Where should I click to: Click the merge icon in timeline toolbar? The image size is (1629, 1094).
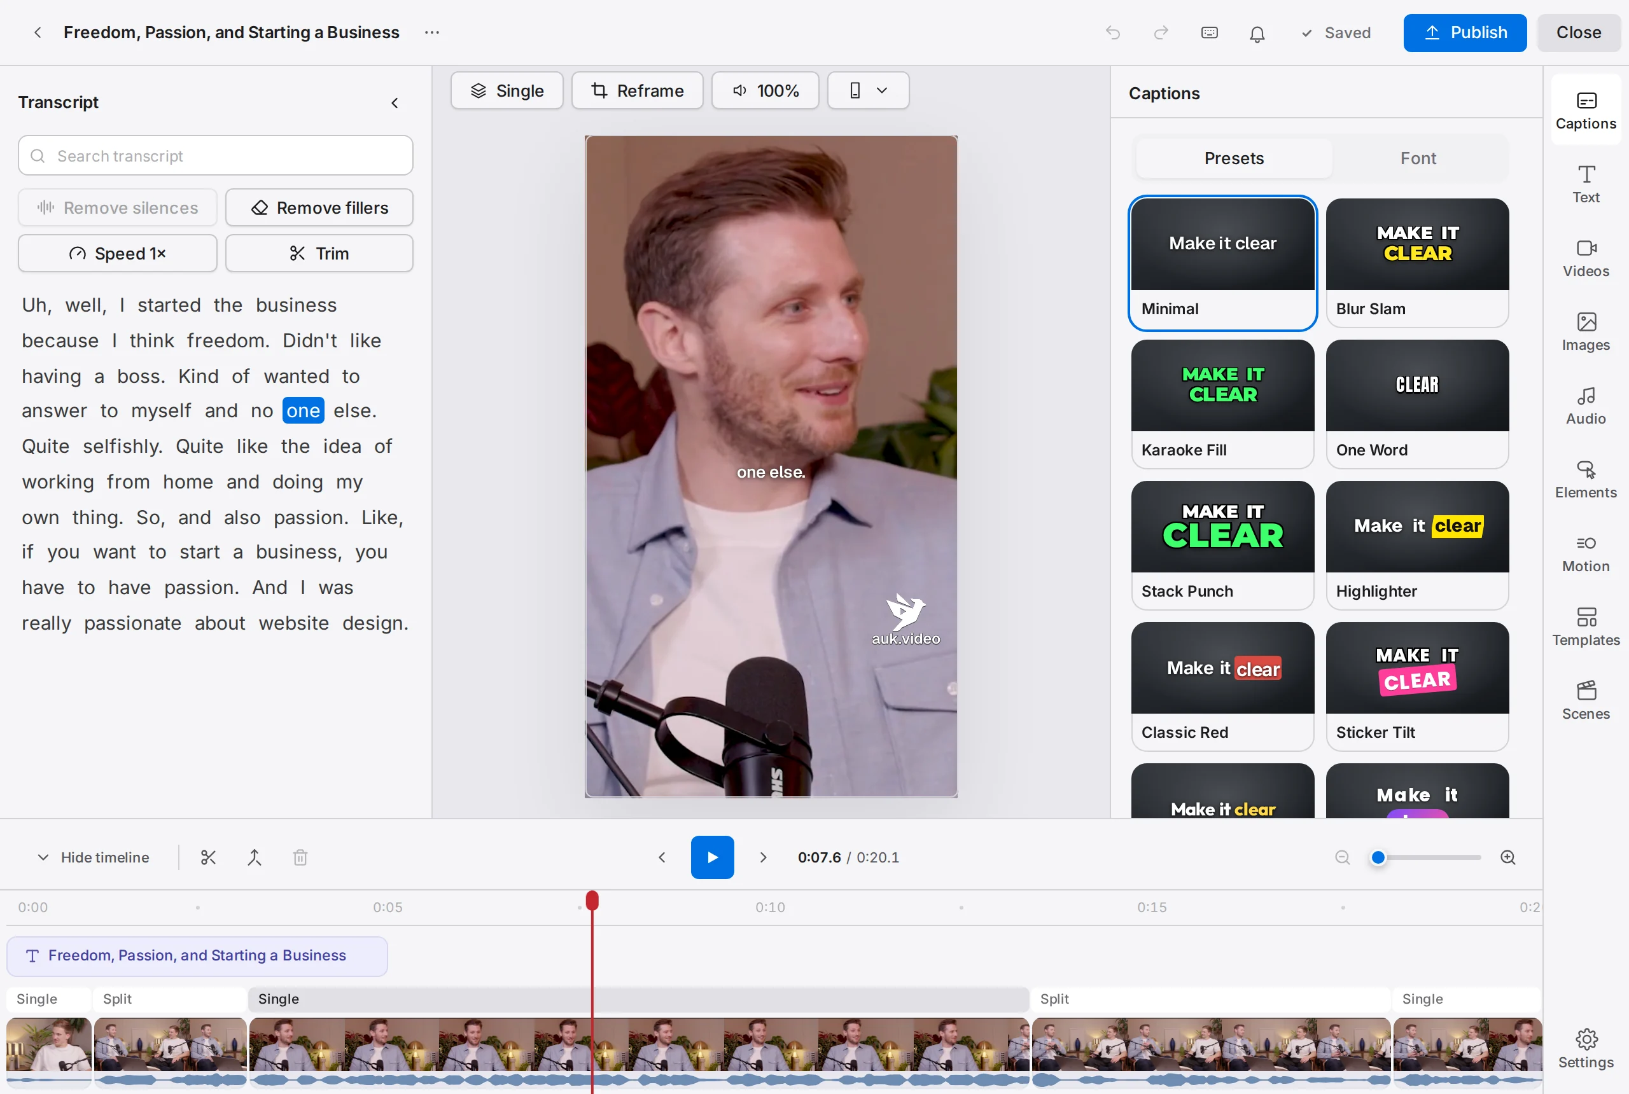(254, 857)
